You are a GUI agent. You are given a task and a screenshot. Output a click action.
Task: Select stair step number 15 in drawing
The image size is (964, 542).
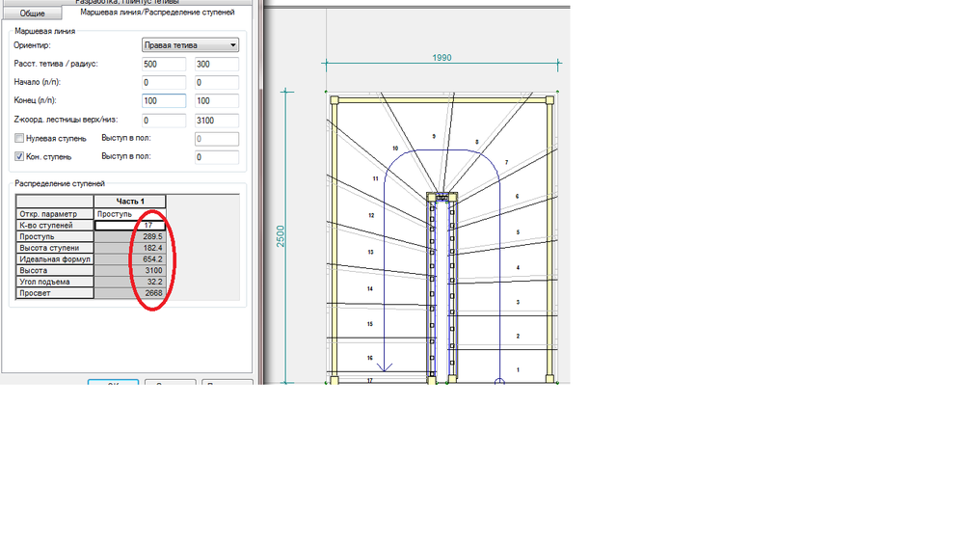click(369, 324)
